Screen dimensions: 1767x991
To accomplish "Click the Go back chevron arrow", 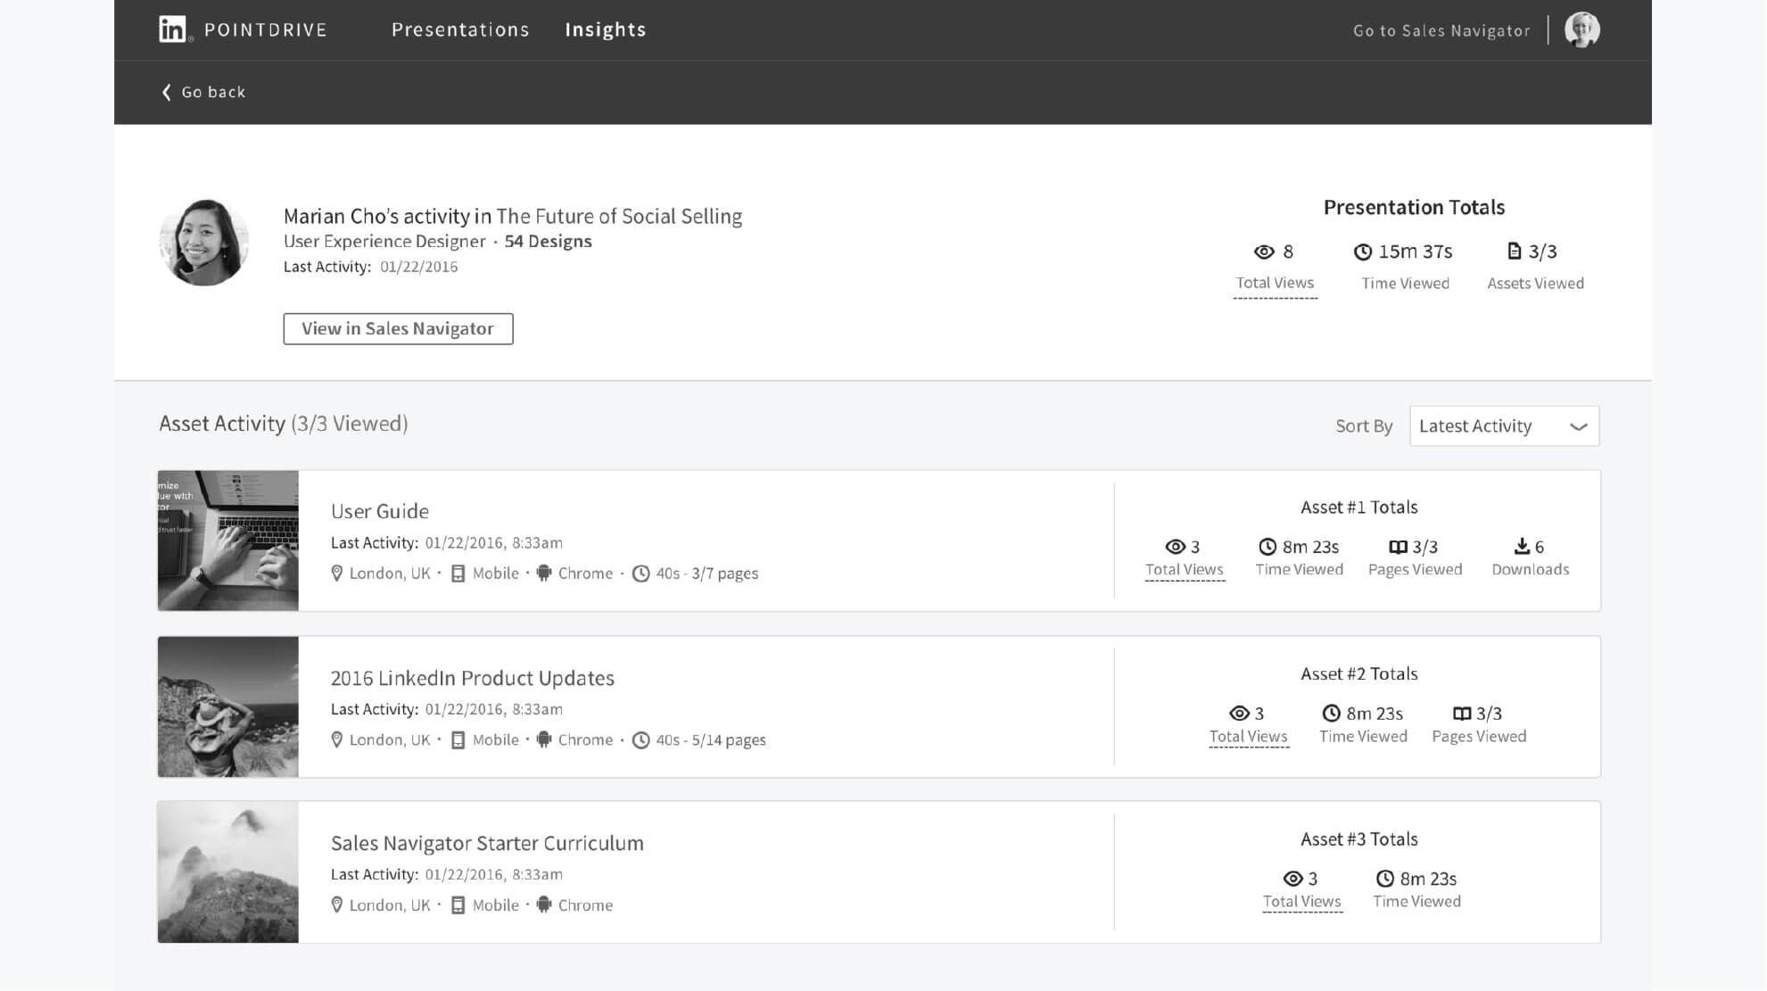I will pyautogui.click(x=166, y=92).
